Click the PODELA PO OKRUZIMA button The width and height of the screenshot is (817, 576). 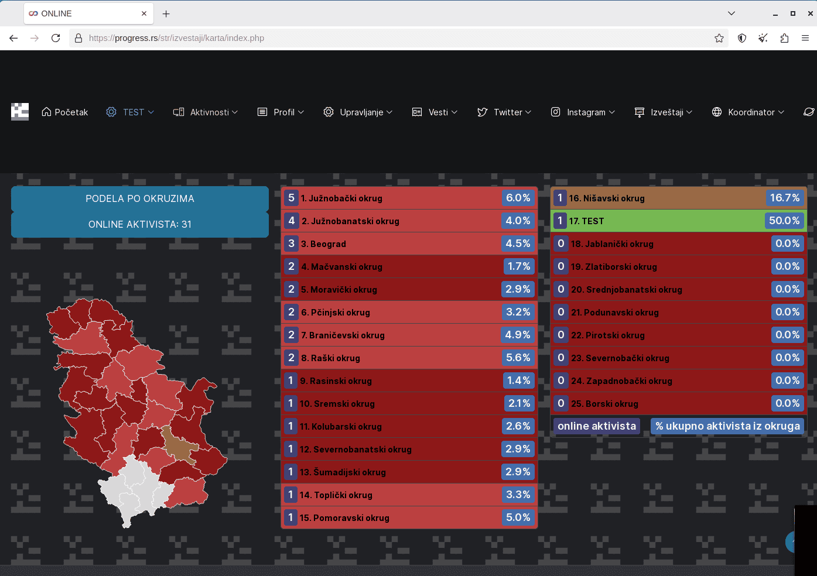[140, 199]
